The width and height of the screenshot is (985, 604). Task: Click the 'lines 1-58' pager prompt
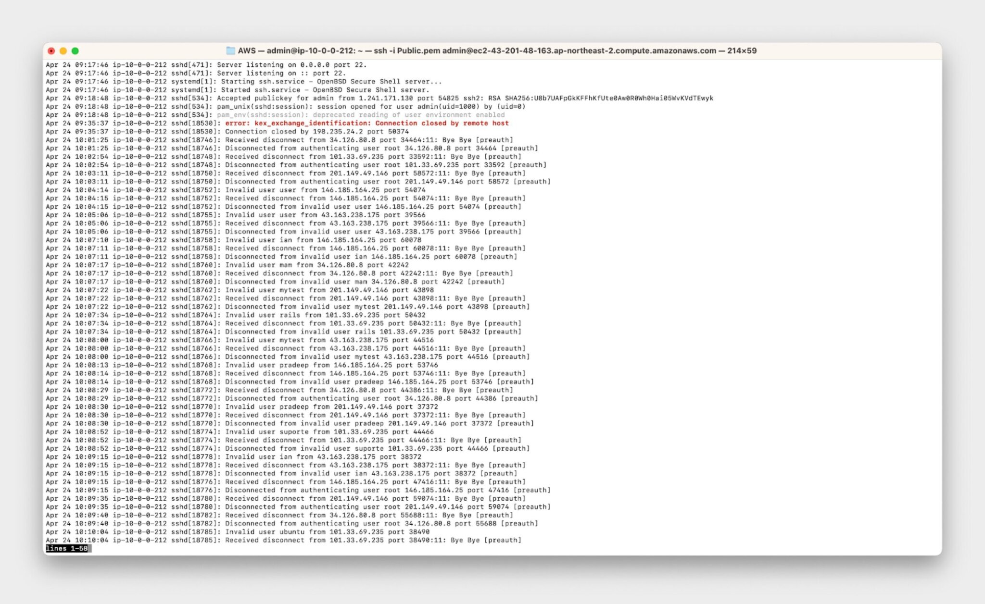67,548
